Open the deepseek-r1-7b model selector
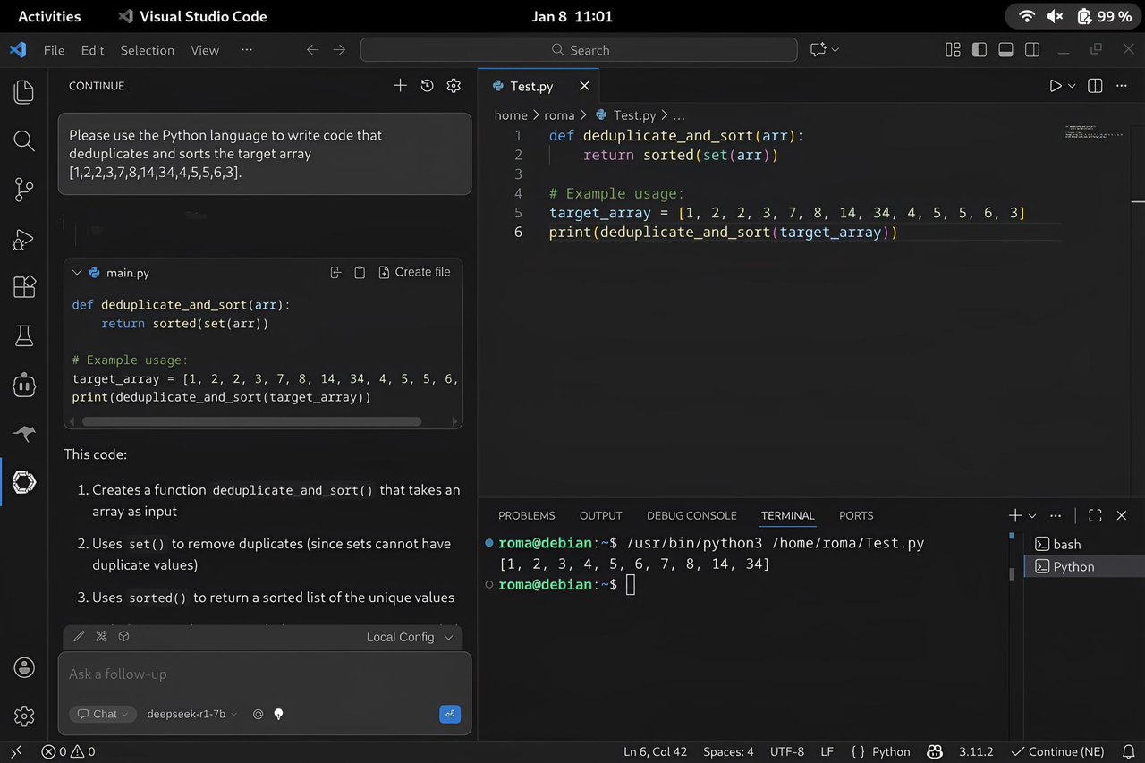This screenshot has height=763, width=1145. click(x=192, y=714)
